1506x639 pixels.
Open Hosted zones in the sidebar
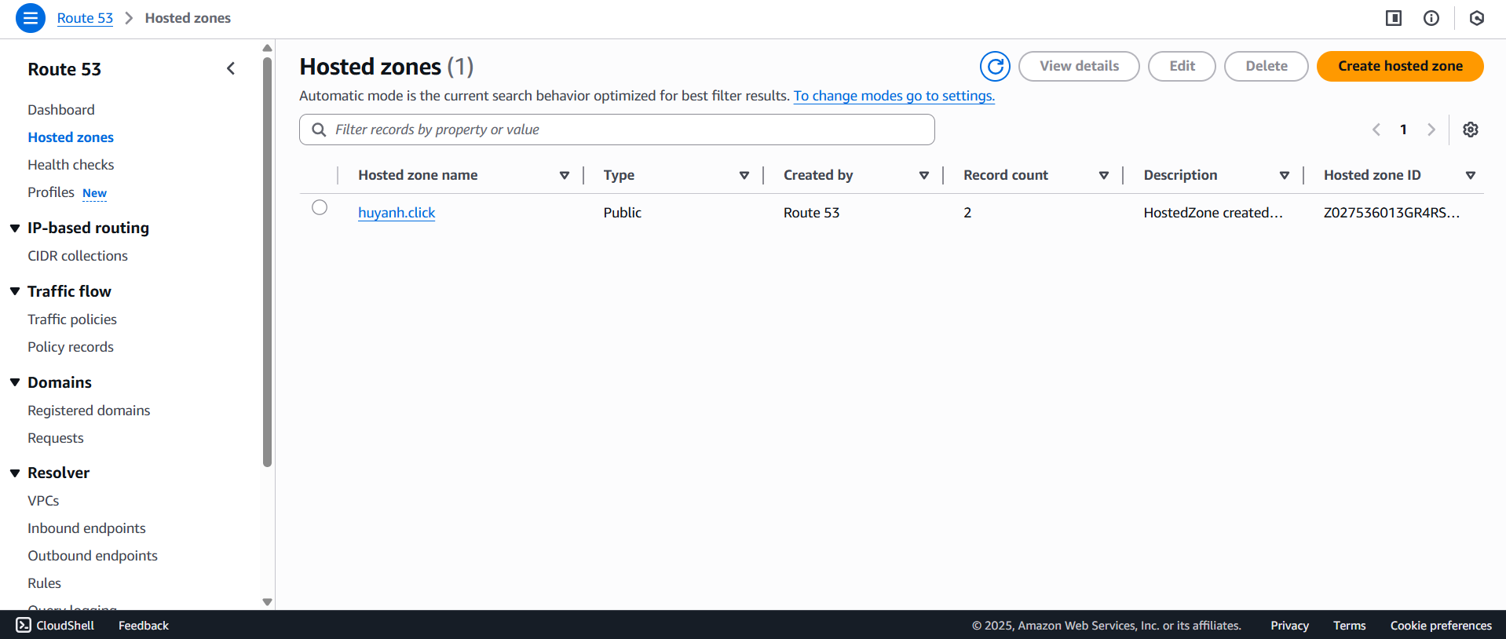pyautogui.click(x=71, y=137)
